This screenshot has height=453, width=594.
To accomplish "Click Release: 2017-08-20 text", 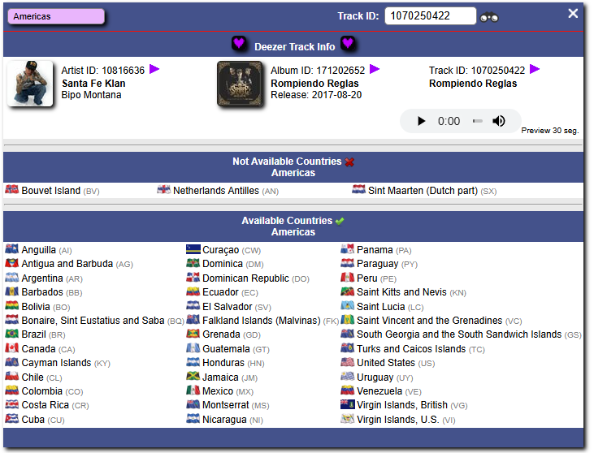I will (316, 95).
